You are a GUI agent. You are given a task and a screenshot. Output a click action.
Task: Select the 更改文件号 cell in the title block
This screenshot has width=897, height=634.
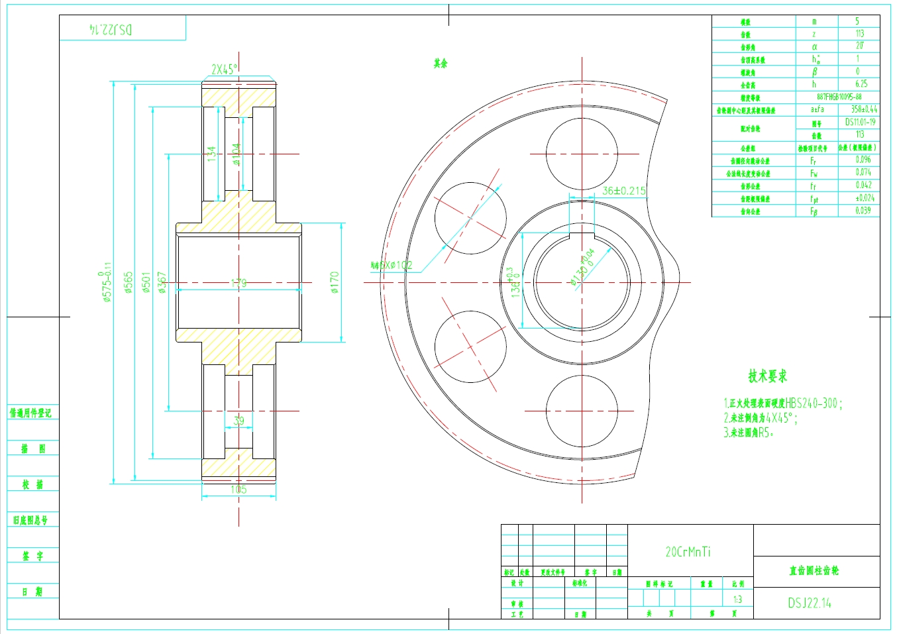pyautogui.click(x=553, y=572)
